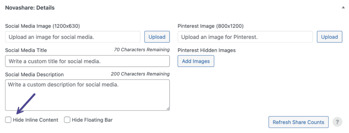
Task: Click into the Social Media Title field
Action: [87, 61]
